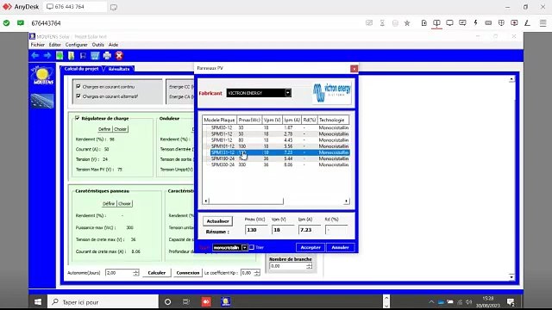Click the Pmax (Wc) field showing 130
Image resolution: width=552 pixels, height=310 pixels.
256,230
